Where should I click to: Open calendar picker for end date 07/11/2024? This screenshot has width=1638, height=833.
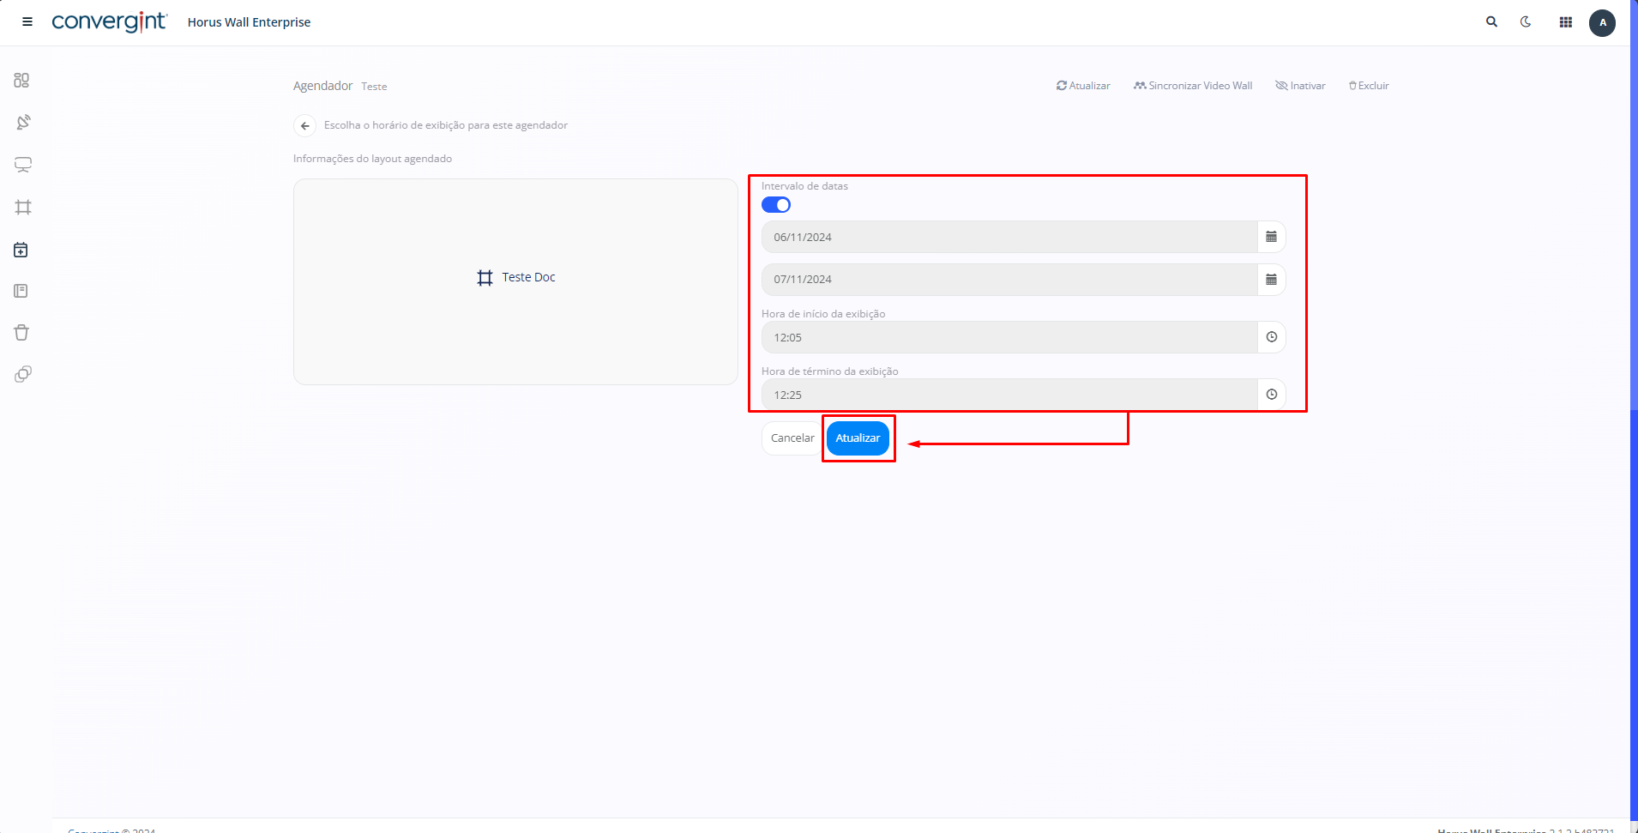(x=1271, y=280)
